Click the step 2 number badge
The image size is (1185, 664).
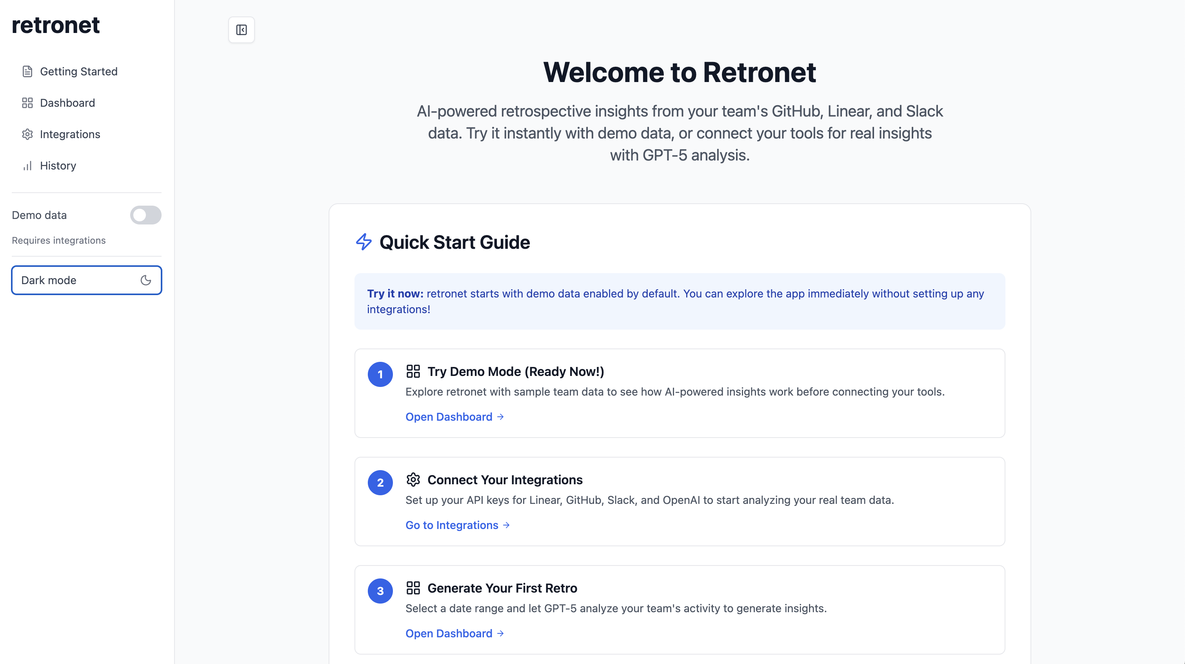click(380, 483)
